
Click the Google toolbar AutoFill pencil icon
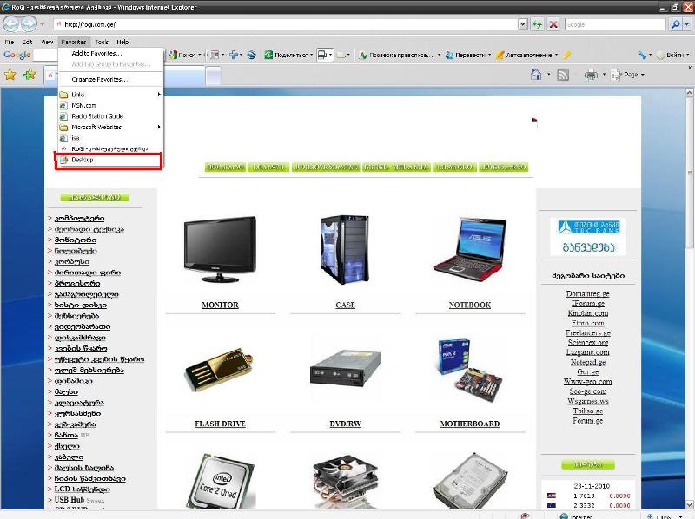click(x=500, y=55)
